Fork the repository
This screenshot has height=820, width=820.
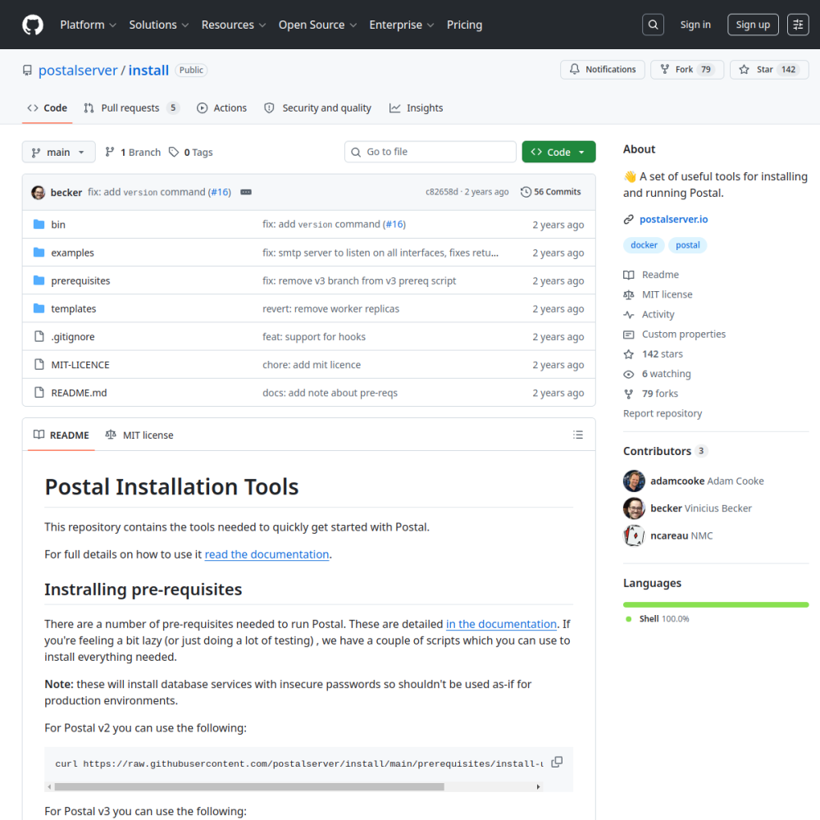pyautogui.click(x=686, y=69)
